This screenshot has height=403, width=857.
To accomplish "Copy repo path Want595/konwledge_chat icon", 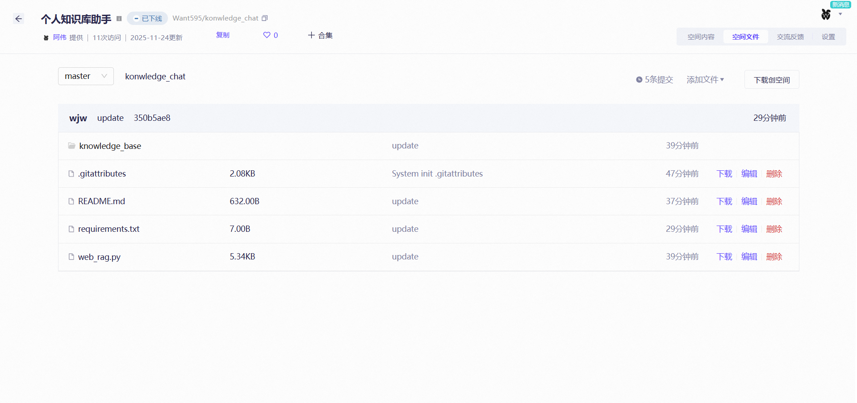I will [x=264, y=18].
